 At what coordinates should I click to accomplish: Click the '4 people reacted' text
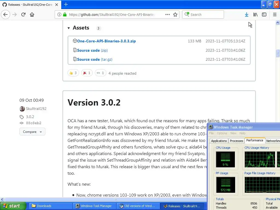(122, 73)
